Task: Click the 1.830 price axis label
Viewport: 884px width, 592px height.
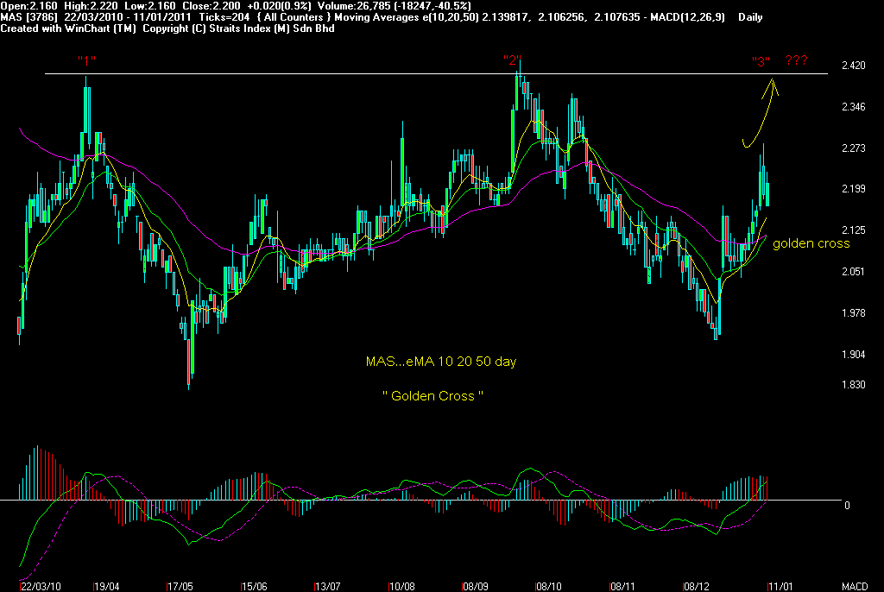Action: point(854,385)
